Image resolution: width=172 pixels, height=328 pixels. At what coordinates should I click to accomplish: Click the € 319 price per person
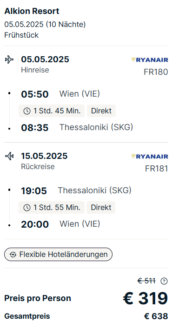pyautogui.click(x=146, y=299)
